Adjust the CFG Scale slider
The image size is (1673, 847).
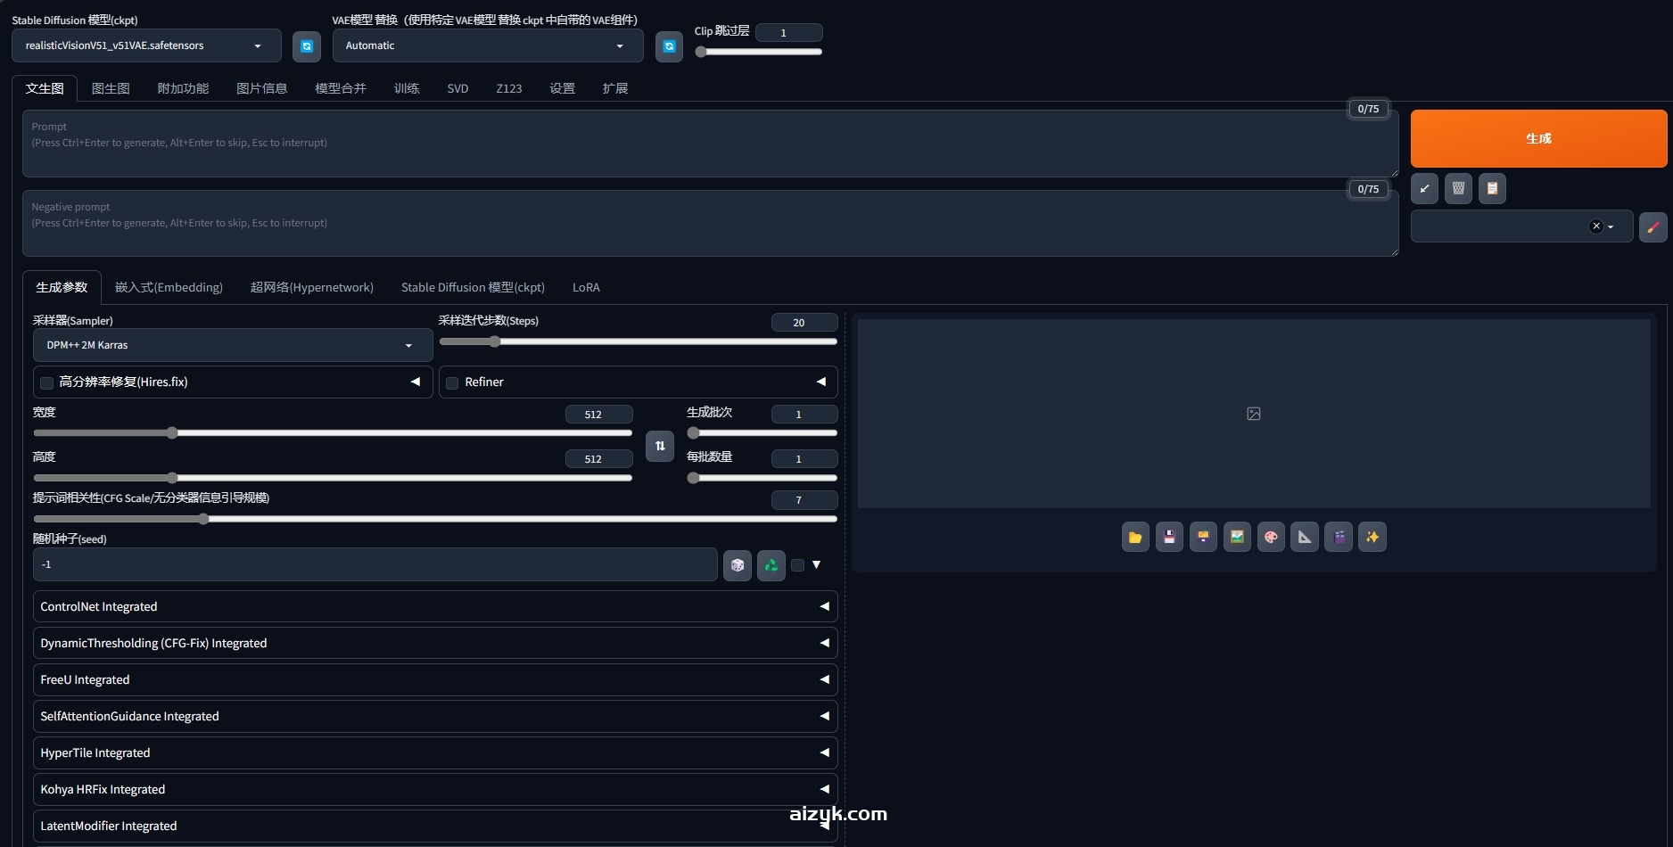click(x=204, y=519)
